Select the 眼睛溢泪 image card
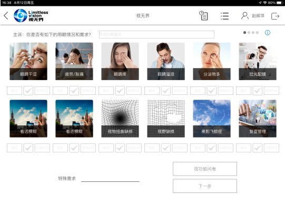Viewport: 285px width, 203px height. tap(166, 61)
